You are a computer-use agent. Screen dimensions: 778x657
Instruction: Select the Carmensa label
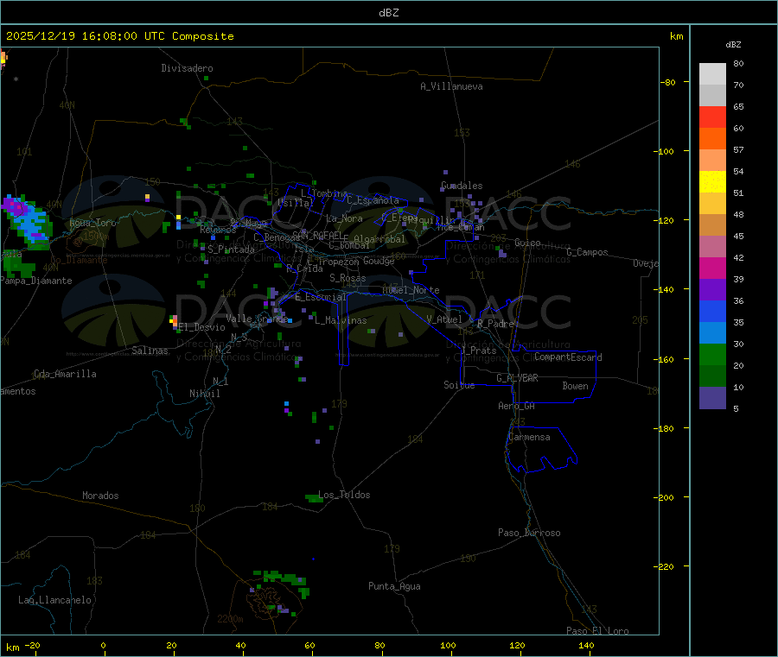coord(529,438)
